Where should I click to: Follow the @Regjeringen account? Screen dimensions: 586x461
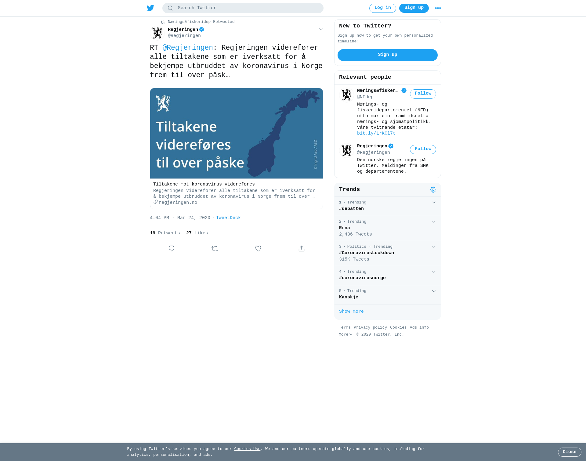(423, 149)
